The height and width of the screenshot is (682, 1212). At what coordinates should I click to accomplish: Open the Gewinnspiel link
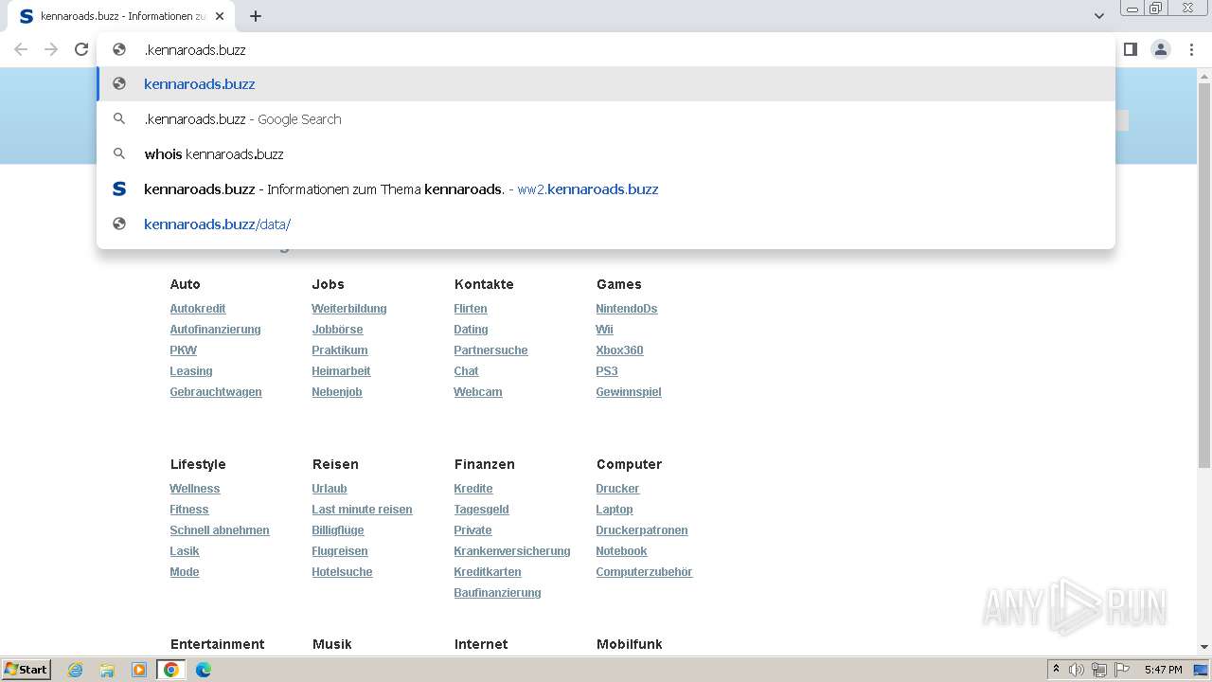point(628,392)
